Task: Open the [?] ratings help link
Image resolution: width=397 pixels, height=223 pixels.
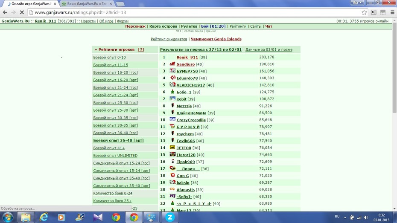Action: [x=141, y=49]
